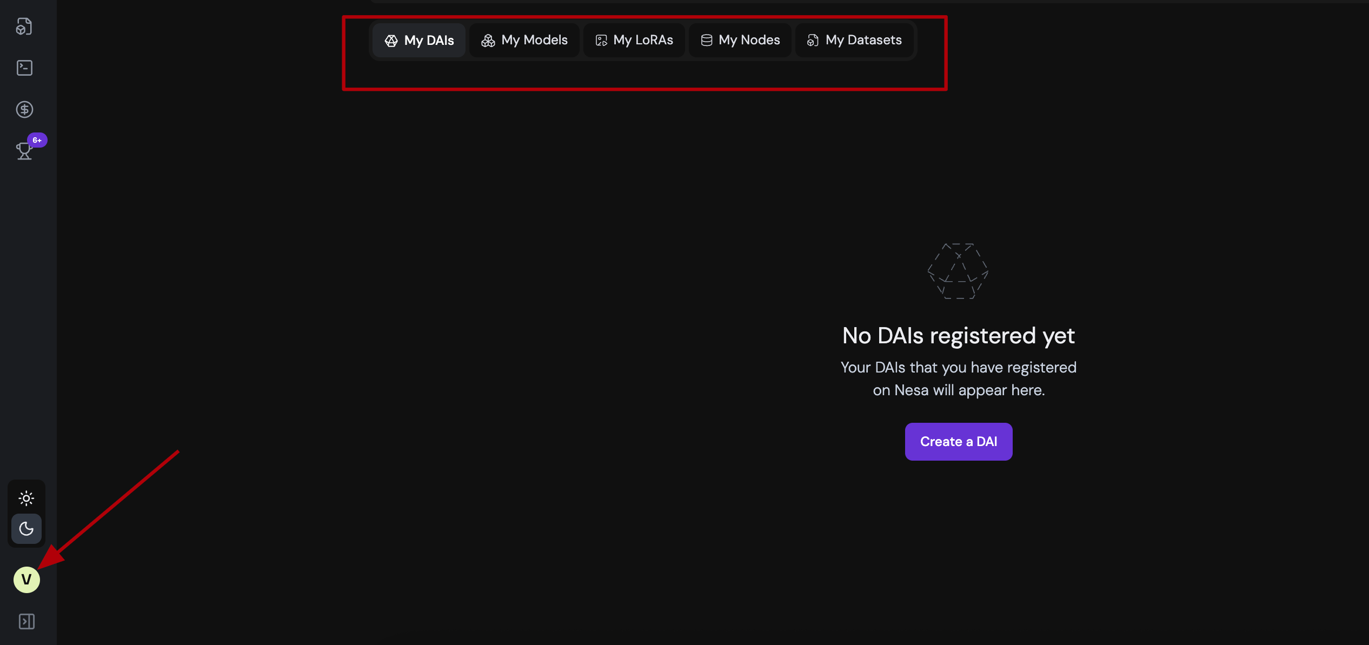Enable dark mode with moon toggle
The height and width of the screenshot is (645, 1369).
pyautogui.click(x=26, y=529)
